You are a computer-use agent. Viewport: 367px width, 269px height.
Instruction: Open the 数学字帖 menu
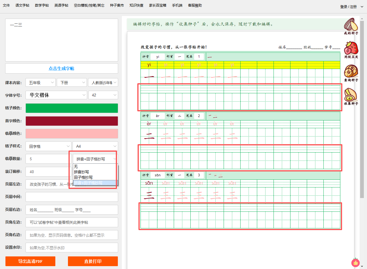(42, 5)
